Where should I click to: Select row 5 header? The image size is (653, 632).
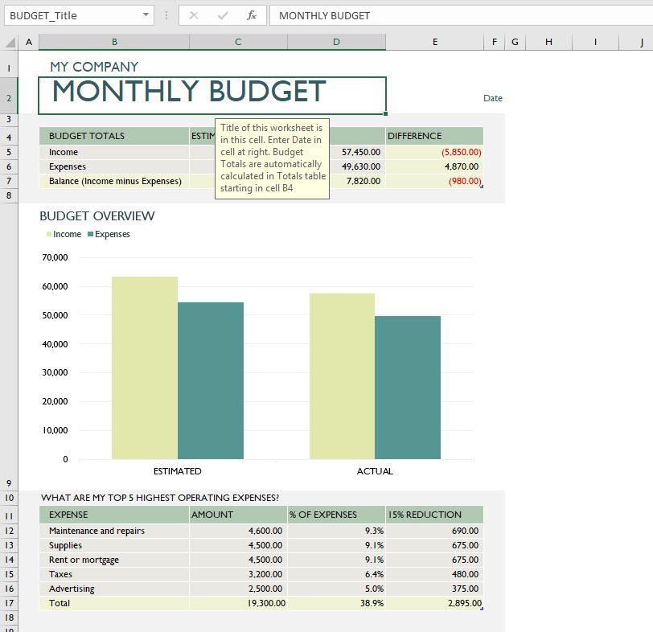point(9,152)
